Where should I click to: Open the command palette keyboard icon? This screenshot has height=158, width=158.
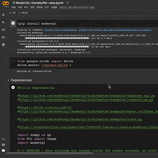3,145
